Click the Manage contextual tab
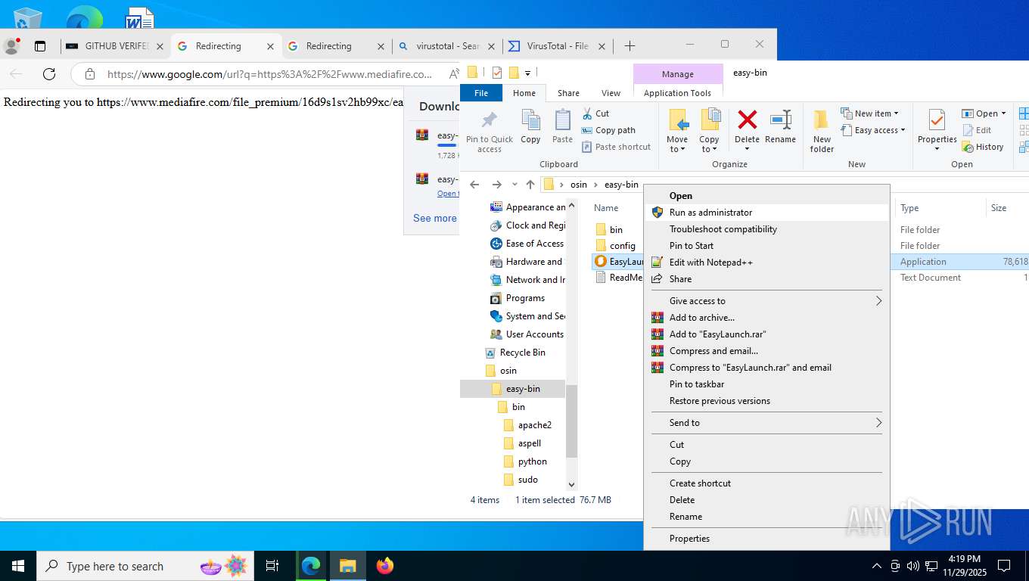This screenshot has height=581, width=1029. point(677,74)
